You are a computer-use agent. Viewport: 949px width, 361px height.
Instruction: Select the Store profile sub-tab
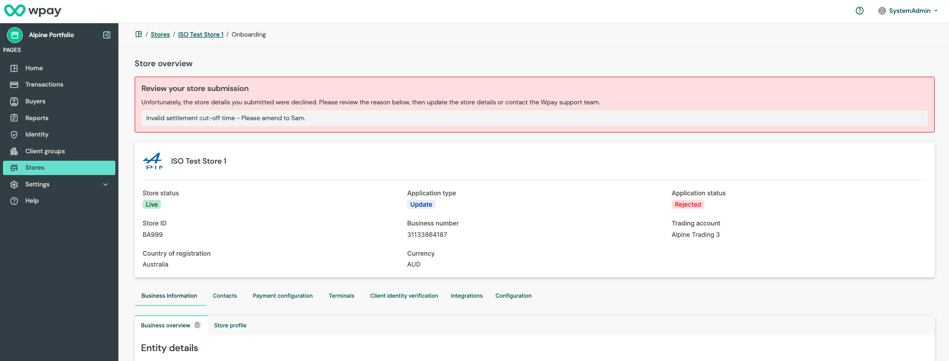pyautogui.click(x=230, y=325)
